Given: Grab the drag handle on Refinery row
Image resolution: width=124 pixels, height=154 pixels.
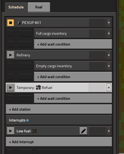Looking at the screenshot, I should [97, 55].
